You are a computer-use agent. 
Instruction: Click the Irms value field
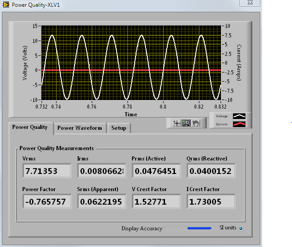[102, 171]
